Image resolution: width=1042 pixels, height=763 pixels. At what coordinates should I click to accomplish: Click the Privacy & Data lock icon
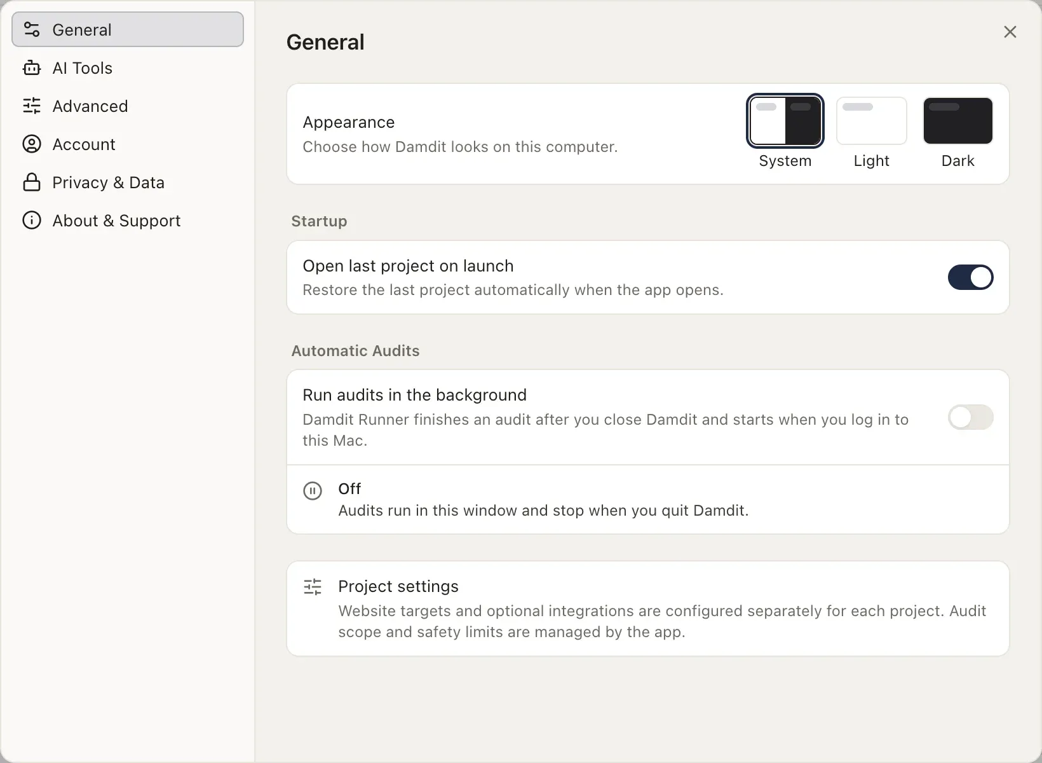point(32,182)
